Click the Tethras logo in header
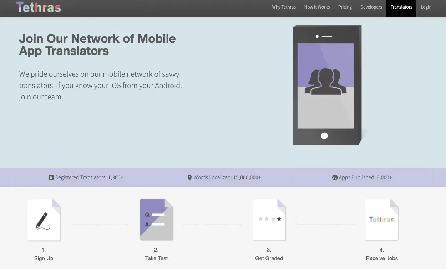446x269 pixels. coord(39,7)
